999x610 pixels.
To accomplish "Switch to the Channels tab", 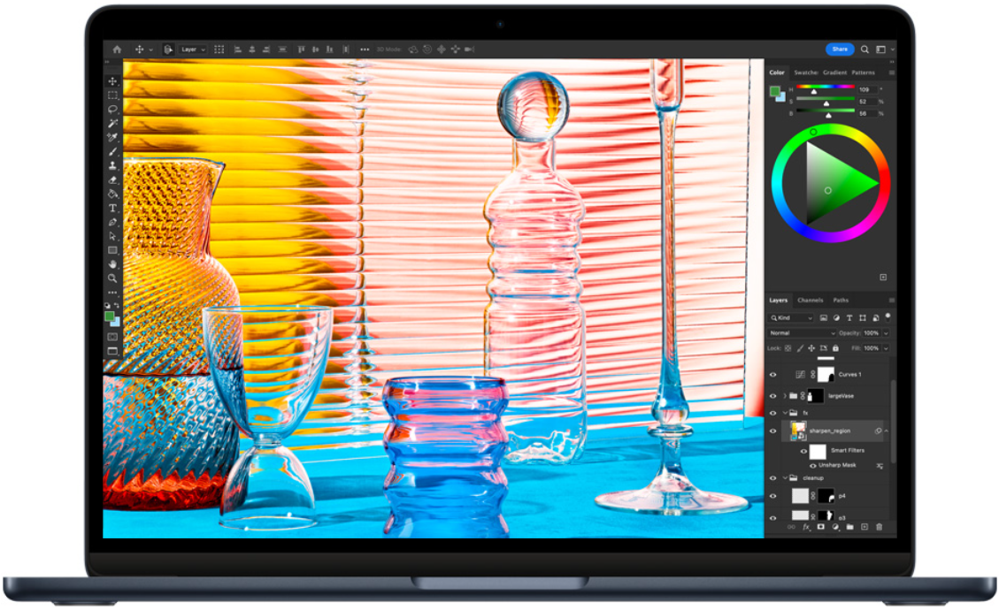I will point(811,300).
